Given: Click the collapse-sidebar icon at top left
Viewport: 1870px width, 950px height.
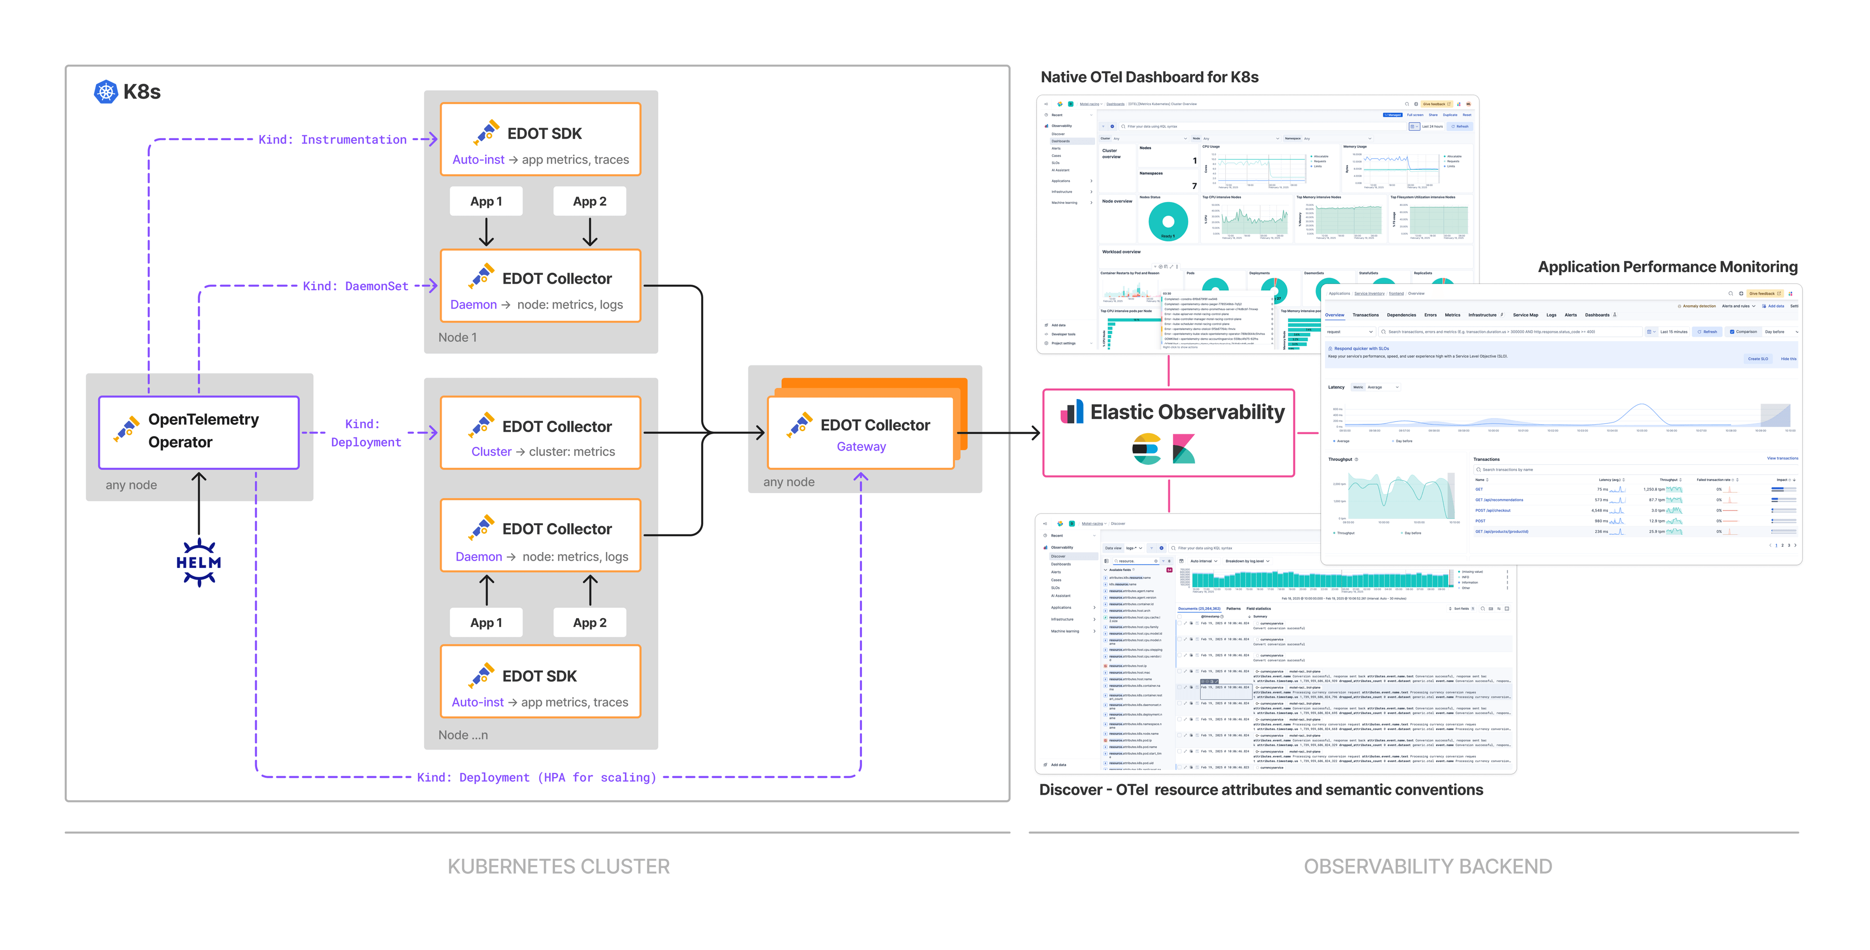Looking at the screenshot, I should [1046, 104].
